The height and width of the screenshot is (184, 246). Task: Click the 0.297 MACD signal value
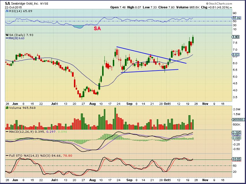coord(51,132)
